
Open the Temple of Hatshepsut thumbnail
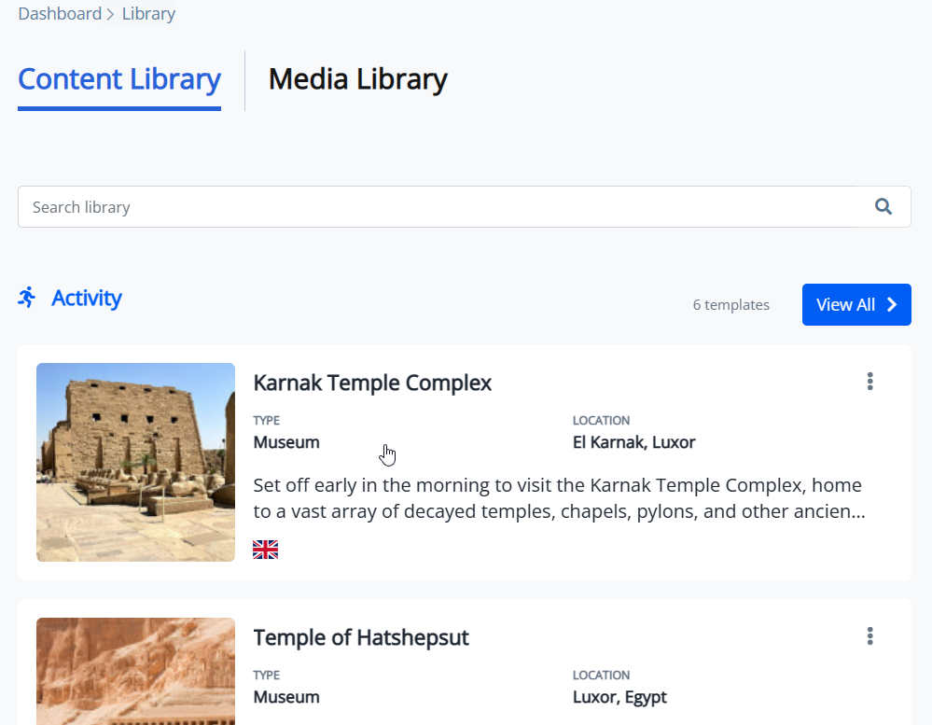(135, 672)
